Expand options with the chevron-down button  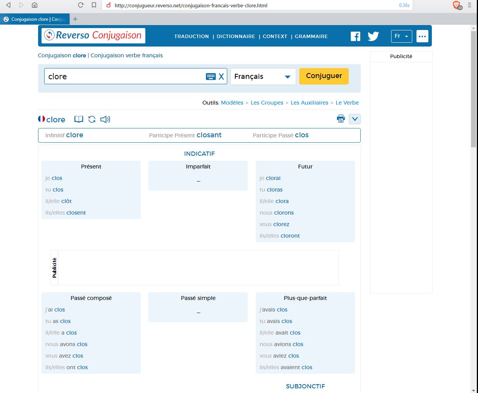click(x=355, y=119)
